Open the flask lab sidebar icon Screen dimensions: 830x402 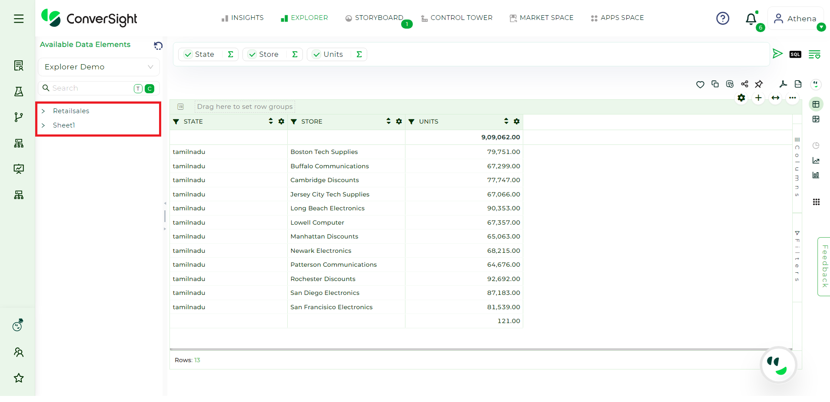[x=19, y=92]
